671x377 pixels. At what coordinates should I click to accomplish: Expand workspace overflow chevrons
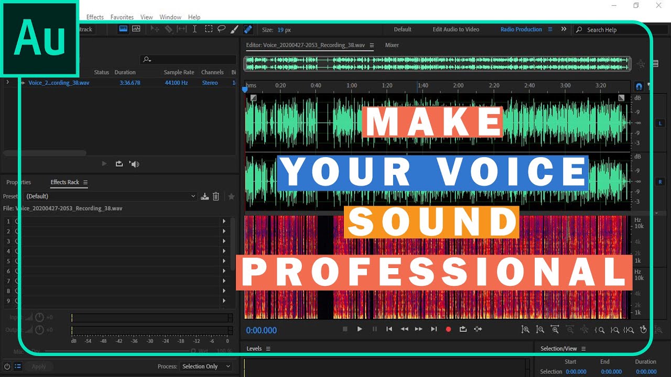(564, 29)
